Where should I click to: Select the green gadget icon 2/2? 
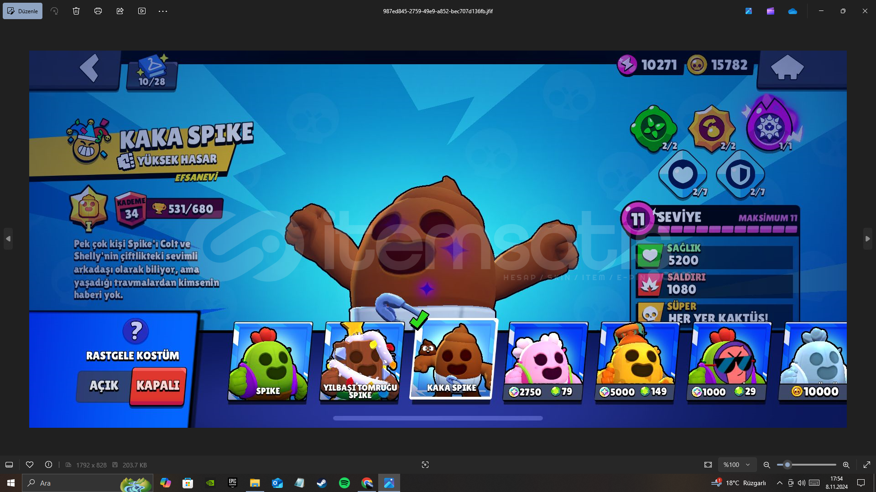coord(654,128)
